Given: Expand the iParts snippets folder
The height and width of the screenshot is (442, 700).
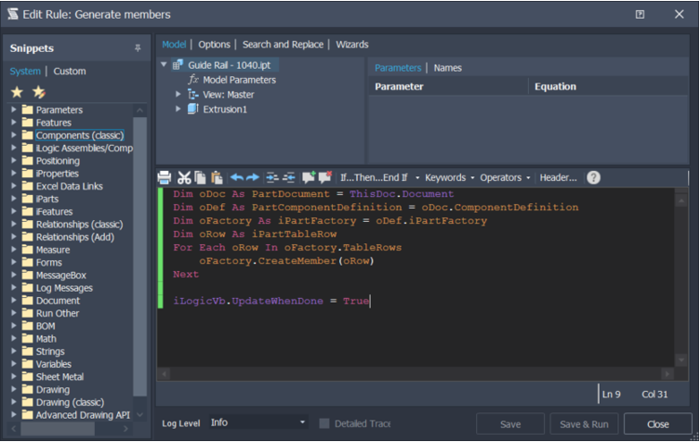Looking at the screenshot, I should coord(13,199).
